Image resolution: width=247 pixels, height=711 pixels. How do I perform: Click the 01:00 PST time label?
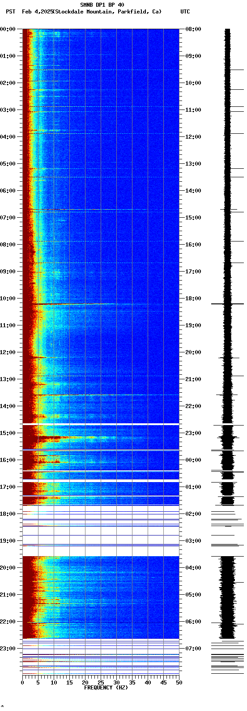[x=8, y=56]
